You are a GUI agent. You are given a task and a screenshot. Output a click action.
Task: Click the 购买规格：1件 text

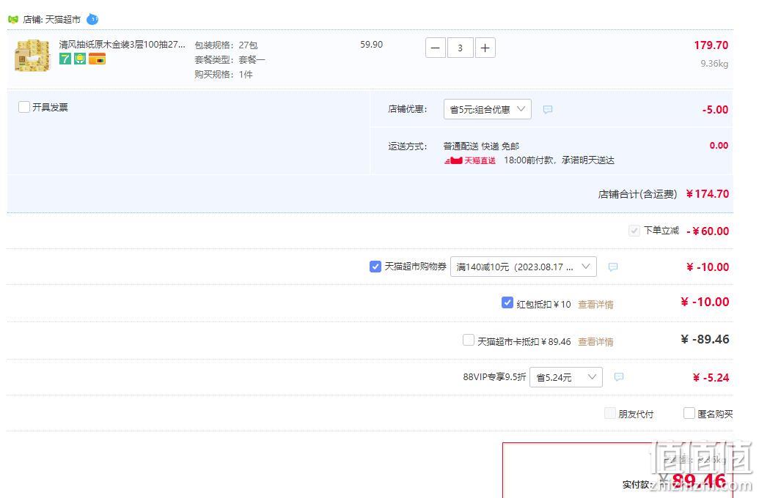(x=224, y=75)
